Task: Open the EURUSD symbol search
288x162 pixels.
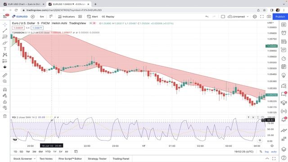Action: point(20,17)
